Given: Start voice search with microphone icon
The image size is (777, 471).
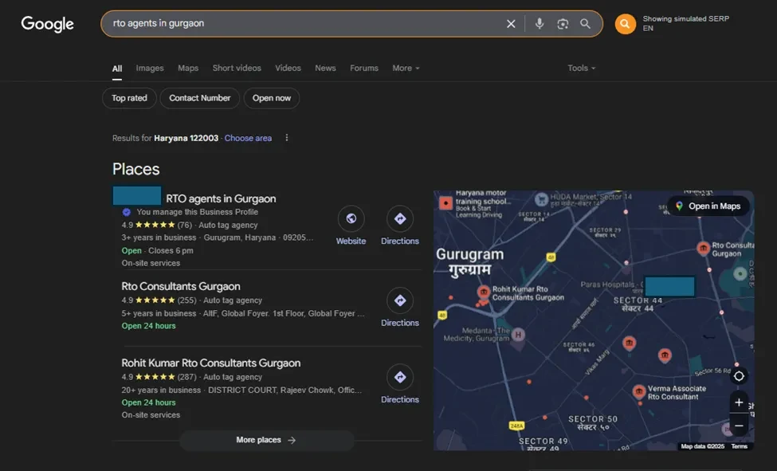Looking at the screenshot, I should pyautogui.click(x=540, y=24).
